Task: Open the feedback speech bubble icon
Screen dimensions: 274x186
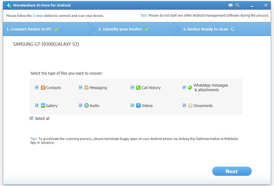Action: tap(231, 5)
